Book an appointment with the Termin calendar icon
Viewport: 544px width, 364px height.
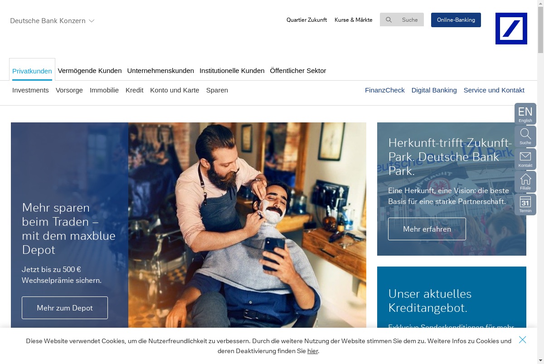525,204
